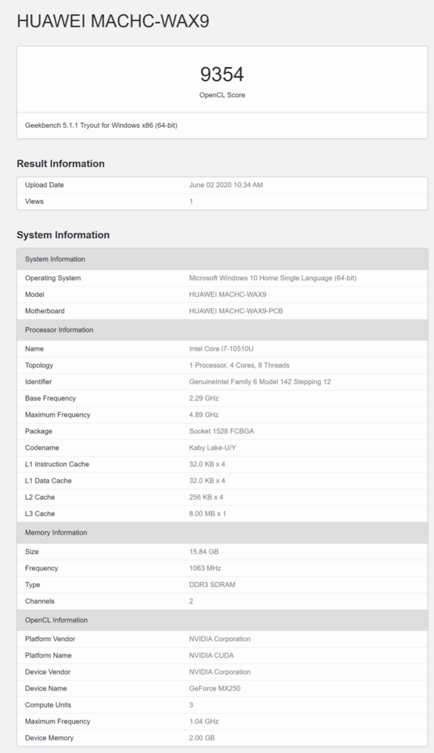Image resolution: width=434 pixels, height=753 pixels.
Task: Click the Maximum Frequency 4.89 GHz value
Action: pyautogui.click(x=204, y=414)
